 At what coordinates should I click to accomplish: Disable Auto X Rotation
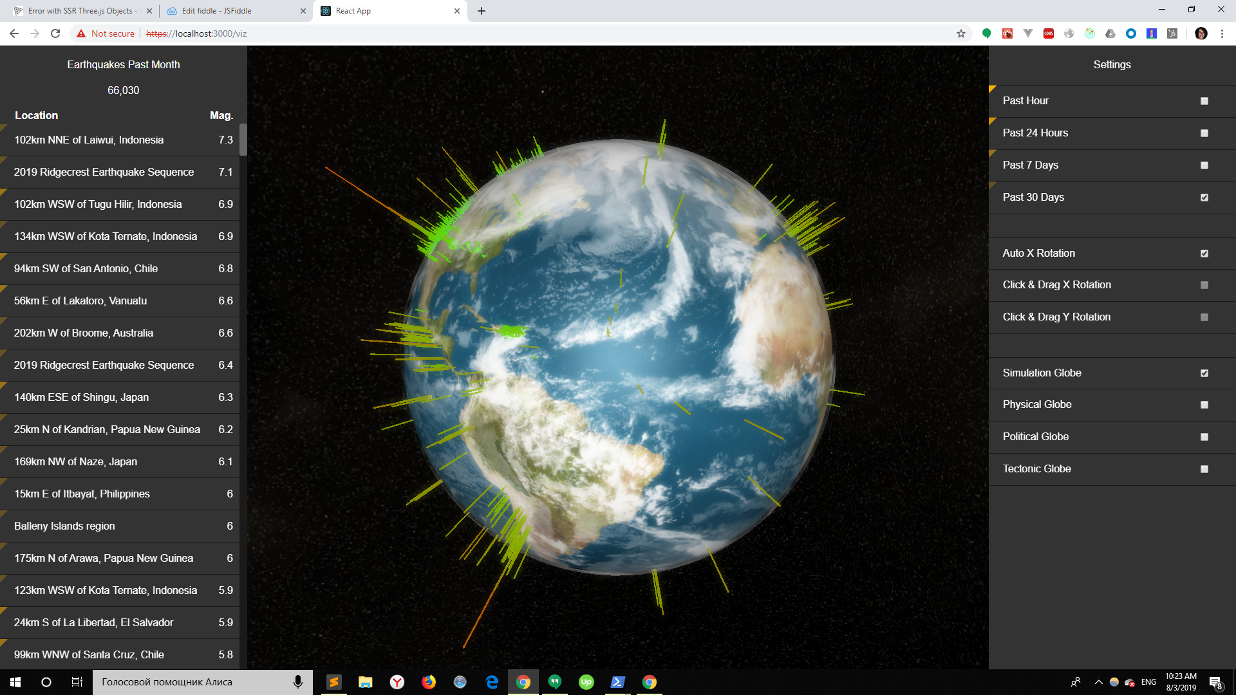pos(1204,254)
